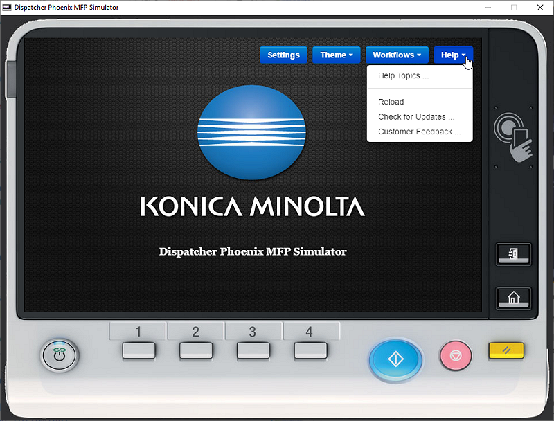554x421 pixels.
Task: Click the hardware key under number 2
Action: pyautogui.click(x=196, y=350)
